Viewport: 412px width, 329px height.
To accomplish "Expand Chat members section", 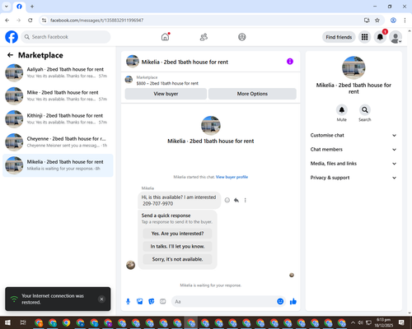I will coord(353,150).
